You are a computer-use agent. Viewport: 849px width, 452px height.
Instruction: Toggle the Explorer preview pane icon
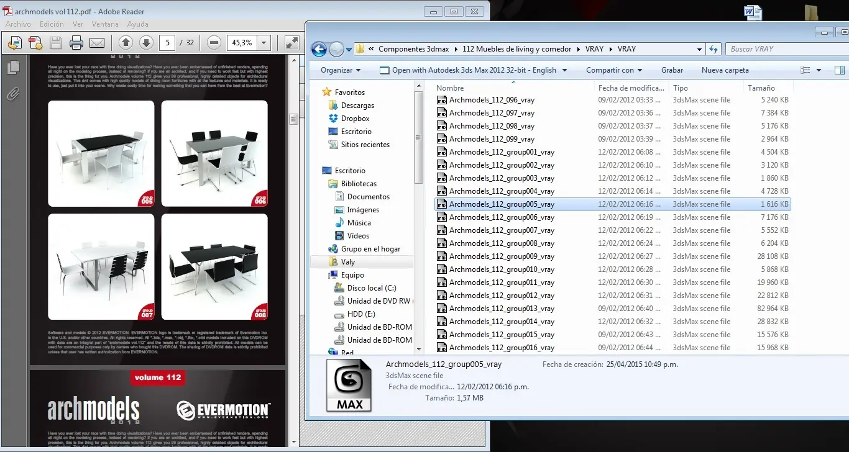coord(839,70)
